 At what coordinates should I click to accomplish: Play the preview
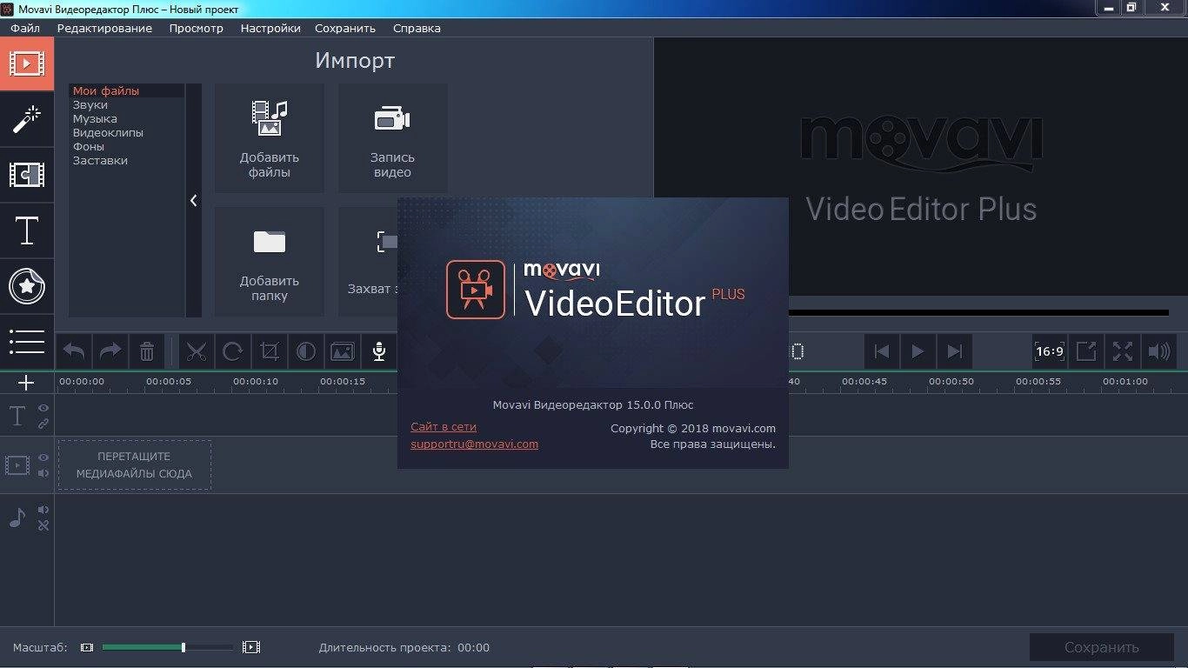(x=918, y=351)
